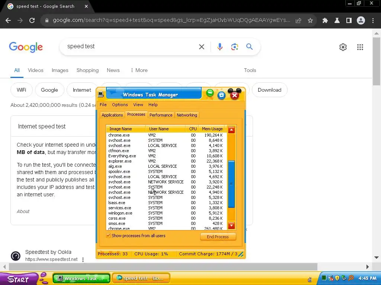The width and height of the screenshot is (381, 285).
Task: Toggle Show processes from all users
Action: click(x=108, y=236)
